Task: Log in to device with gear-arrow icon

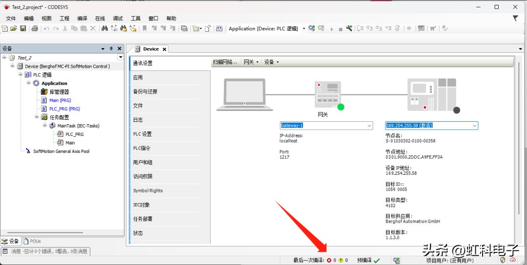Action: [311, 29]
